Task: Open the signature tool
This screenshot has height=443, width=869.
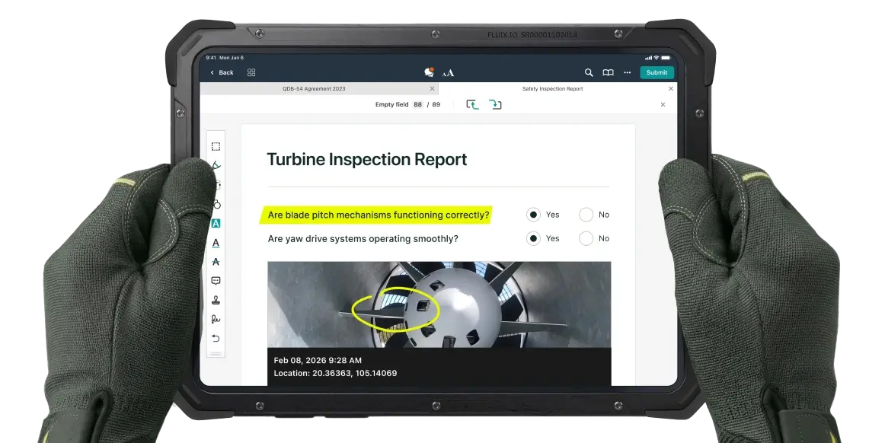Action: click(x=216, y=319)
